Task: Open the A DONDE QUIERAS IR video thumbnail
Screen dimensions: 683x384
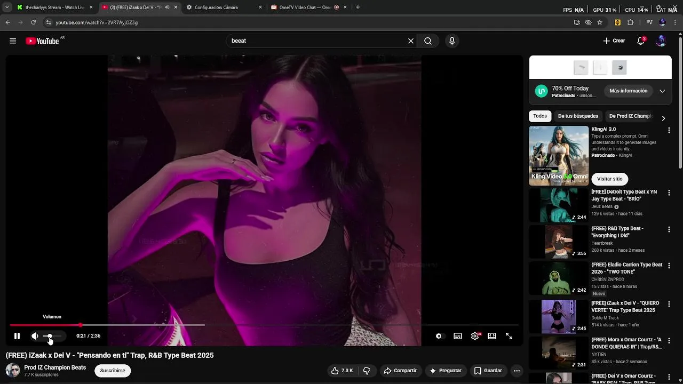Action: 559,353
